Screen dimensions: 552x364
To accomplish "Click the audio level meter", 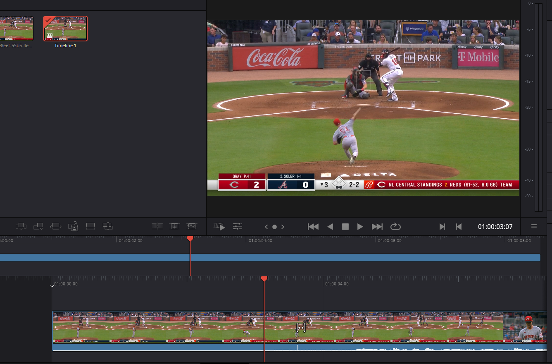I will pyautogui.click(x=538, y=108).
